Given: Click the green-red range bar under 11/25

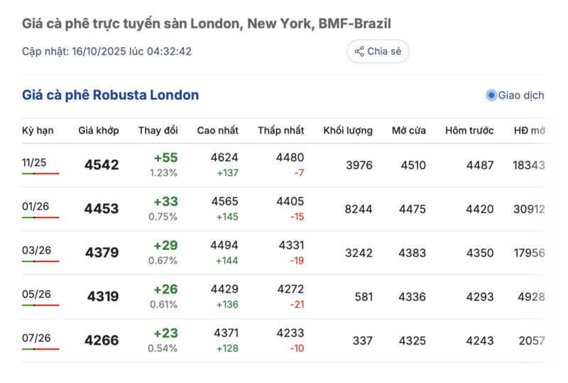Looking at the screenshot, I should coord(40,173).
